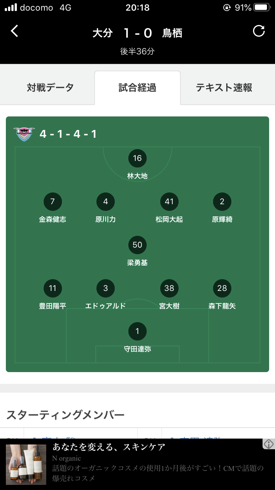Open the ad info icon
The width and height of the screenshot is (275, 490).
[x=269, y=444]
